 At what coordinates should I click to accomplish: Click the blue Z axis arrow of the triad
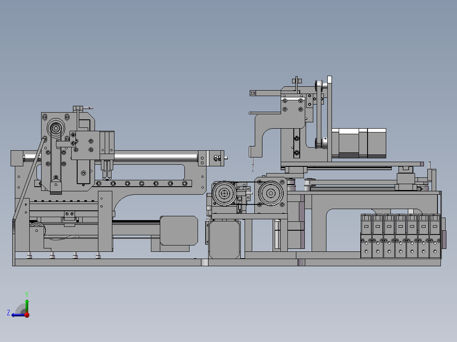coord(17,315)
